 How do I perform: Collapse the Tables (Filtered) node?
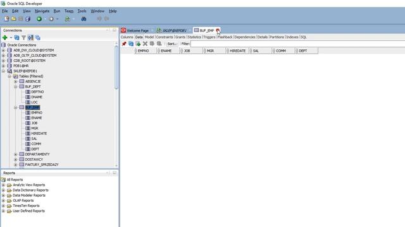click(9, 76)
